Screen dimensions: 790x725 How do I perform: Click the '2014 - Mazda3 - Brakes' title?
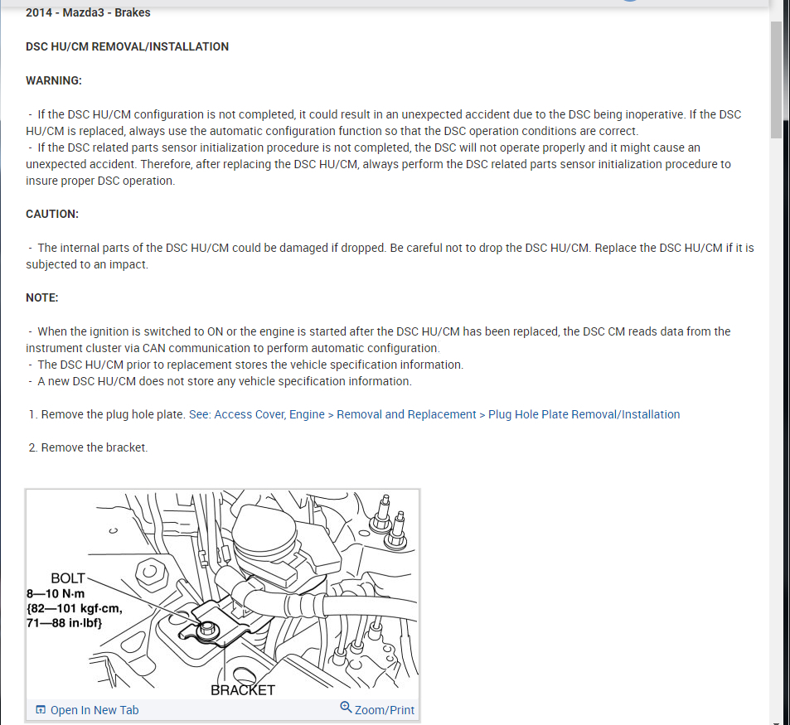(88, 12)
